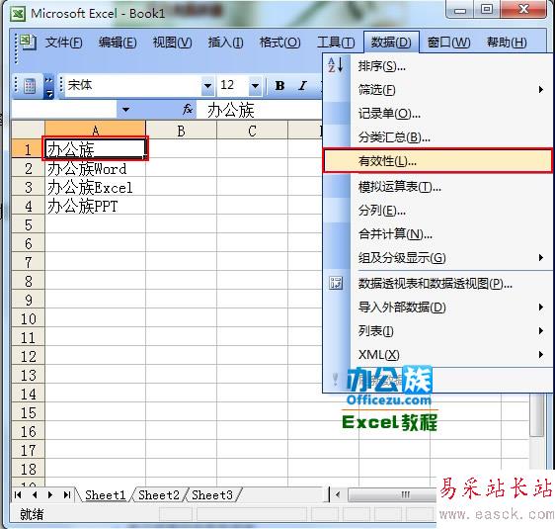
Task: Click the font size field showing 12
Action: (233, 86)
